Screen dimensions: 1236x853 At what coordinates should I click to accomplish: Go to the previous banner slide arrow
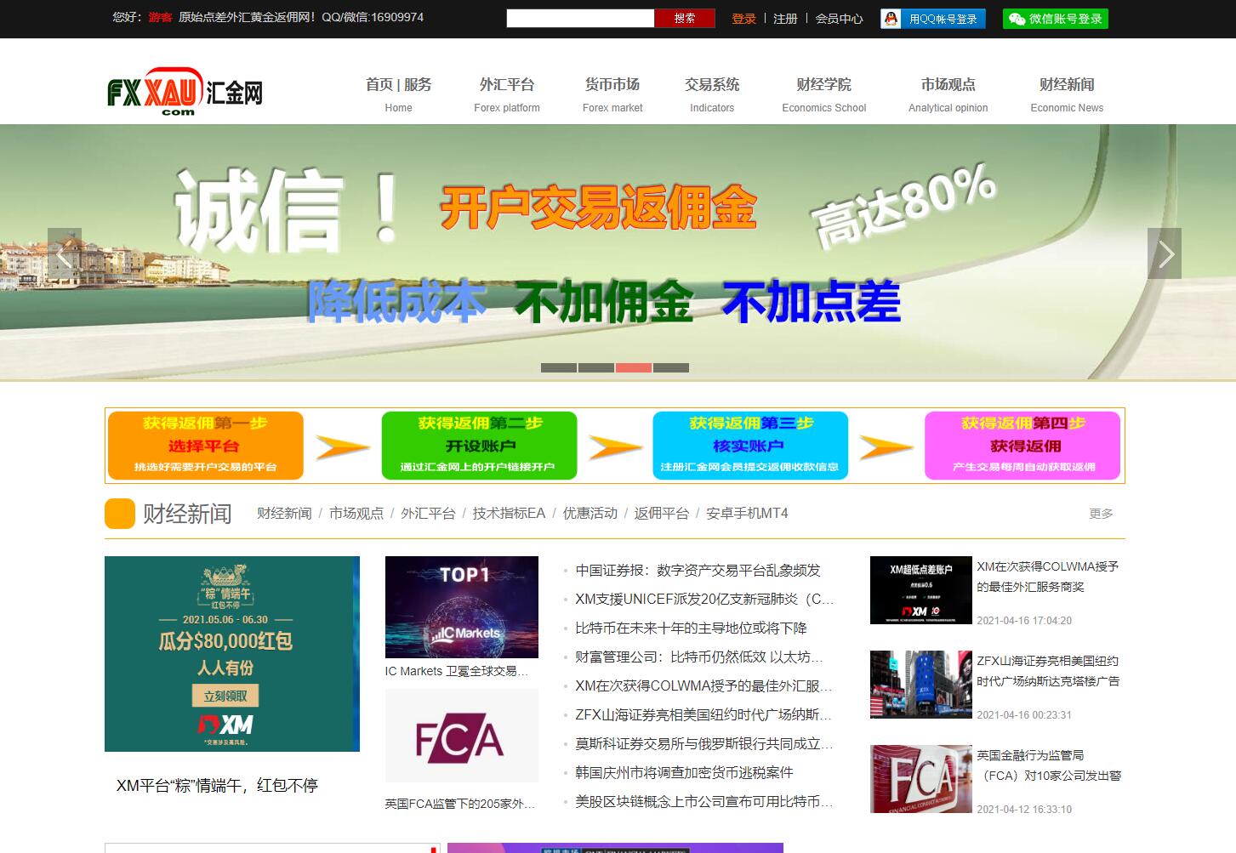pos(65,253)
